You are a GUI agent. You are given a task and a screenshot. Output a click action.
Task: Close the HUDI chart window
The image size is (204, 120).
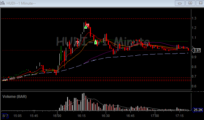(200, 3)
